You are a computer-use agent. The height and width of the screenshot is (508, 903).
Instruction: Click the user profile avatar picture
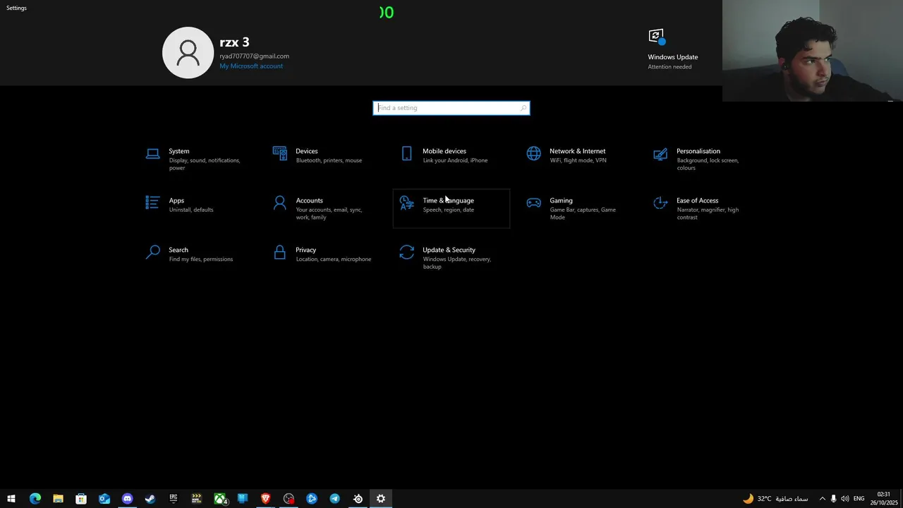(188, 52)
